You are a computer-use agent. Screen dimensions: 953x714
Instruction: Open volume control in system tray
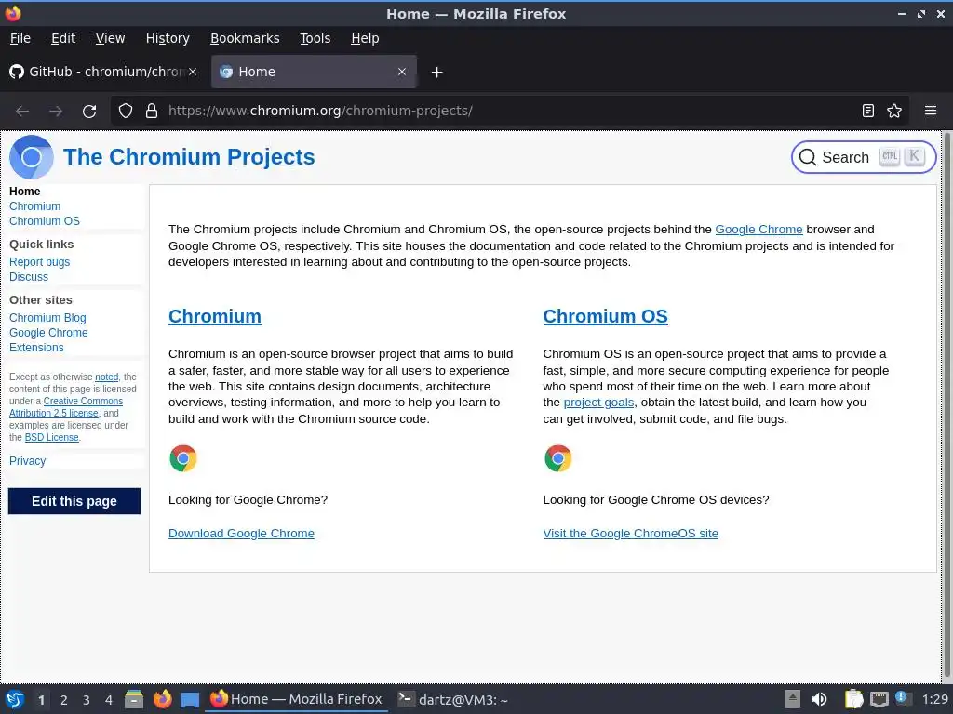click(819, 699)
